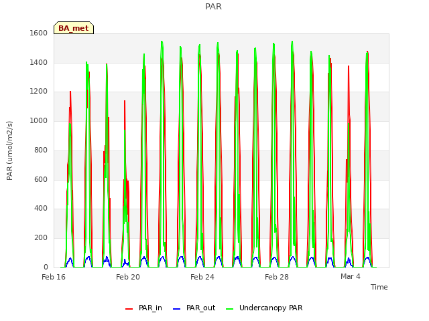Select the red PAR_in legend swatch

[129, 309]
